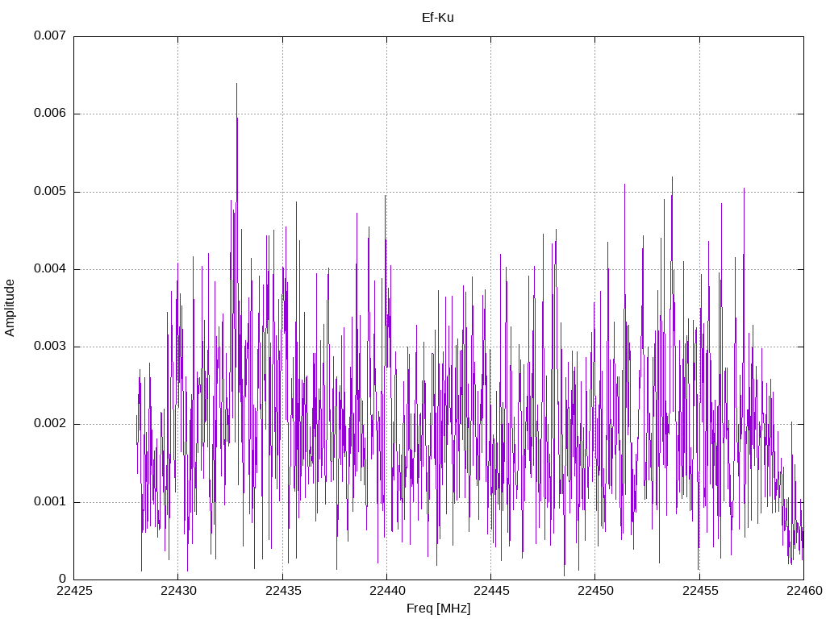Click the y-axis tick label 0.007
The height and width of the screenshot is (619, 826).
50,35
